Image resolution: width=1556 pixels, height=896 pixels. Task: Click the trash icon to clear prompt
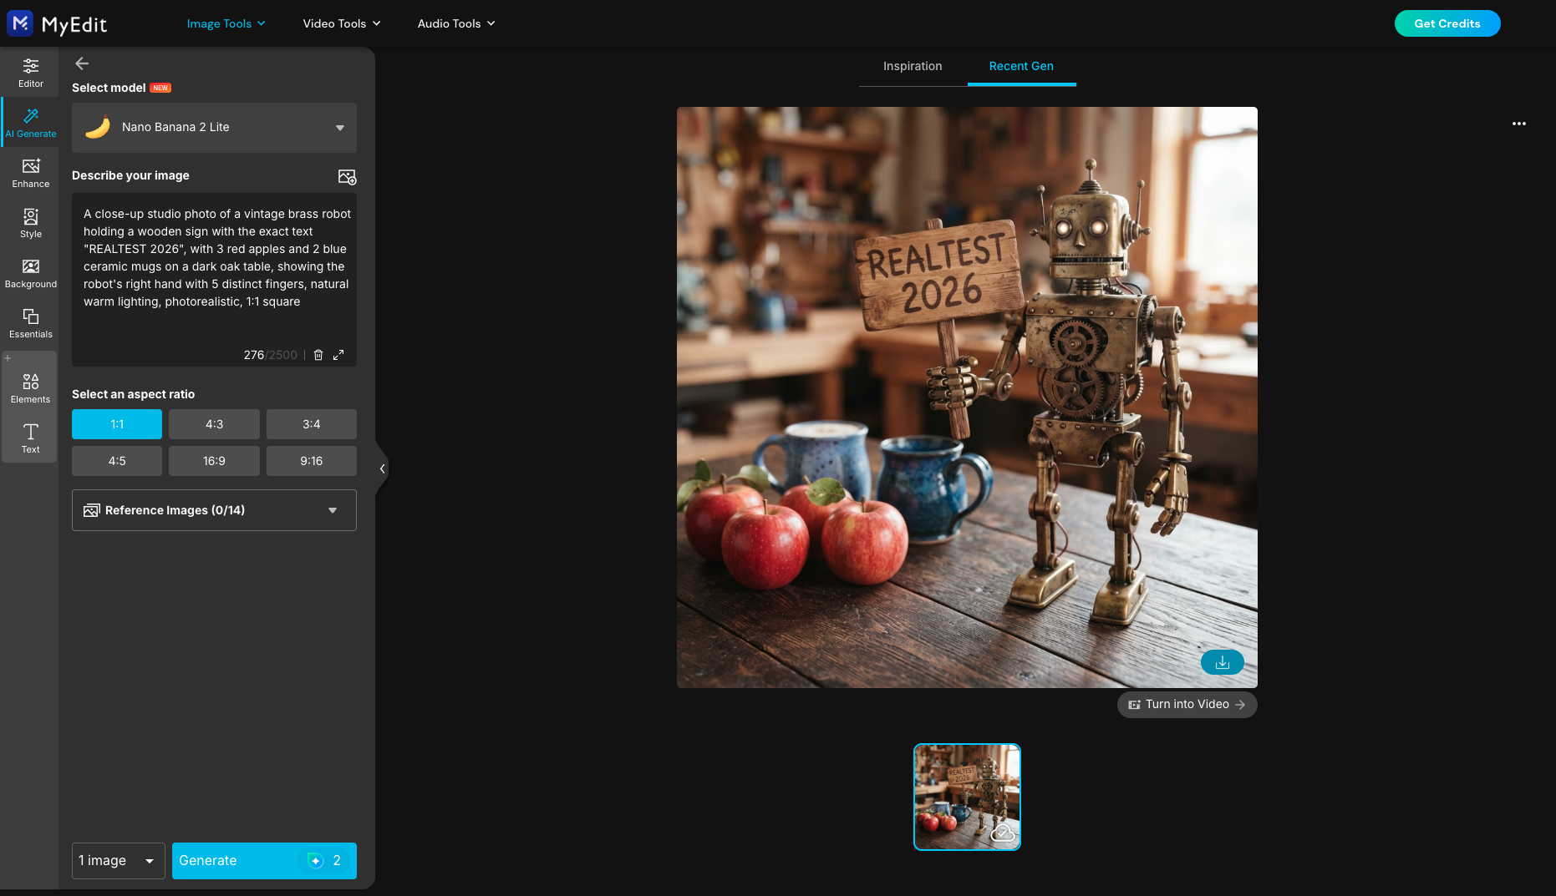[x=318, y=355]
